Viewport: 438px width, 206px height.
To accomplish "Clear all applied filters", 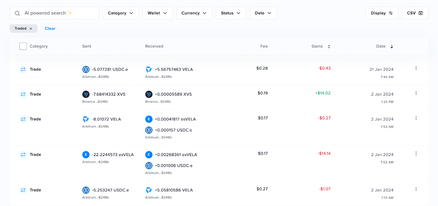I will [x=50, y=28].
